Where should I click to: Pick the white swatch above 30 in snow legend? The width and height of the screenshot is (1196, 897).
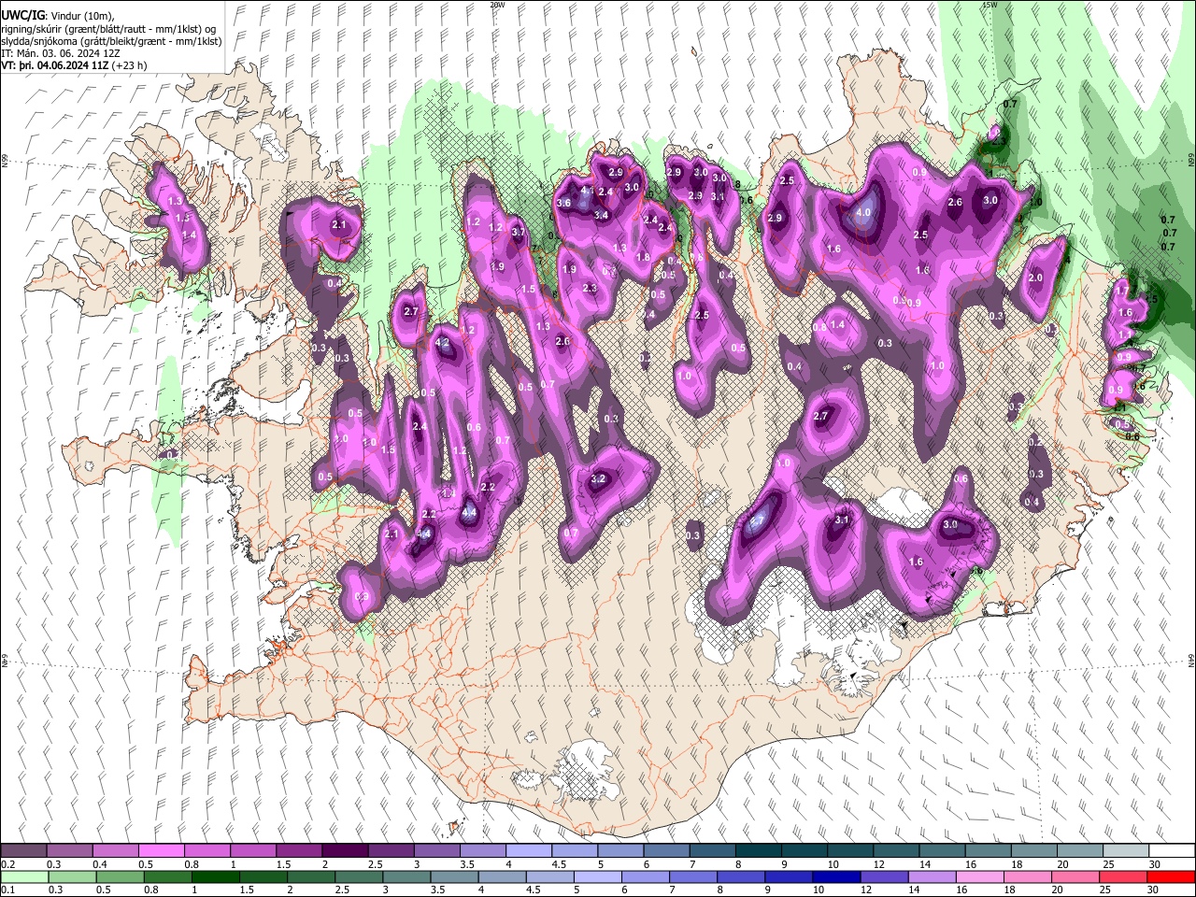(1172, 851)
